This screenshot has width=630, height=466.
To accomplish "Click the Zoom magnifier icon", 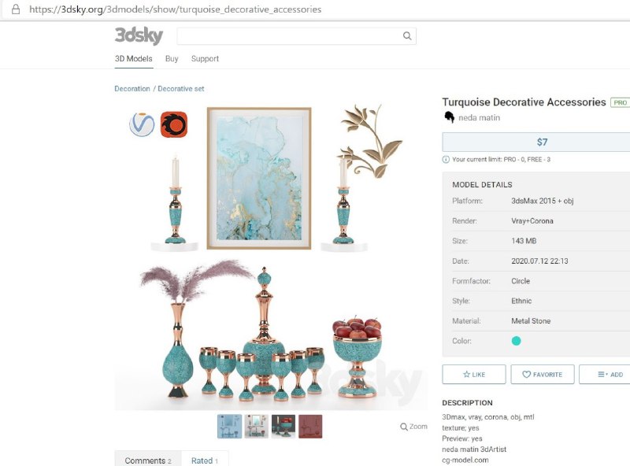I will [x=404, y=427].
